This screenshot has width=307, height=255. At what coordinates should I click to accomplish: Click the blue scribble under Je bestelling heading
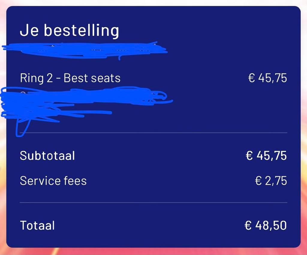(84, 50)
